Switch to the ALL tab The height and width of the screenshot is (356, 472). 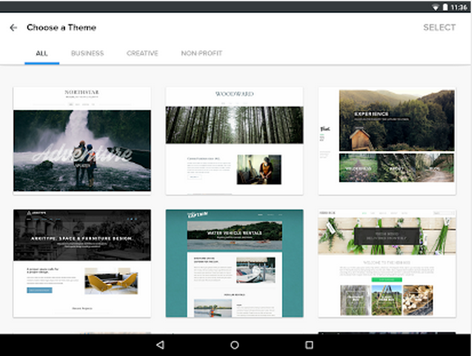point(42,53)
